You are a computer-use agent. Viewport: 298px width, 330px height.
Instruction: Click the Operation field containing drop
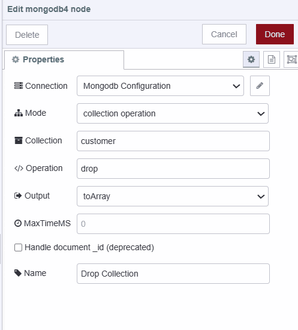(x=173, y=169)
